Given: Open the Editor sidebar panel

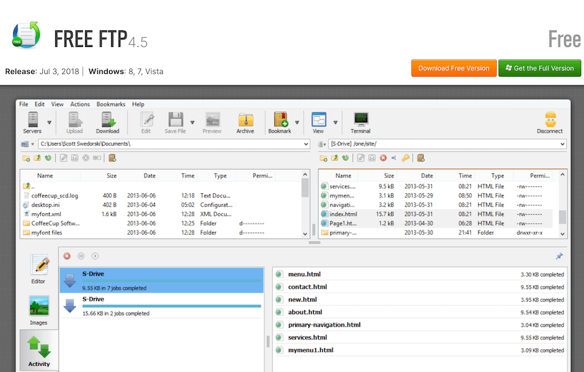Looking at the screenshot, I should (x=39, y=269).
